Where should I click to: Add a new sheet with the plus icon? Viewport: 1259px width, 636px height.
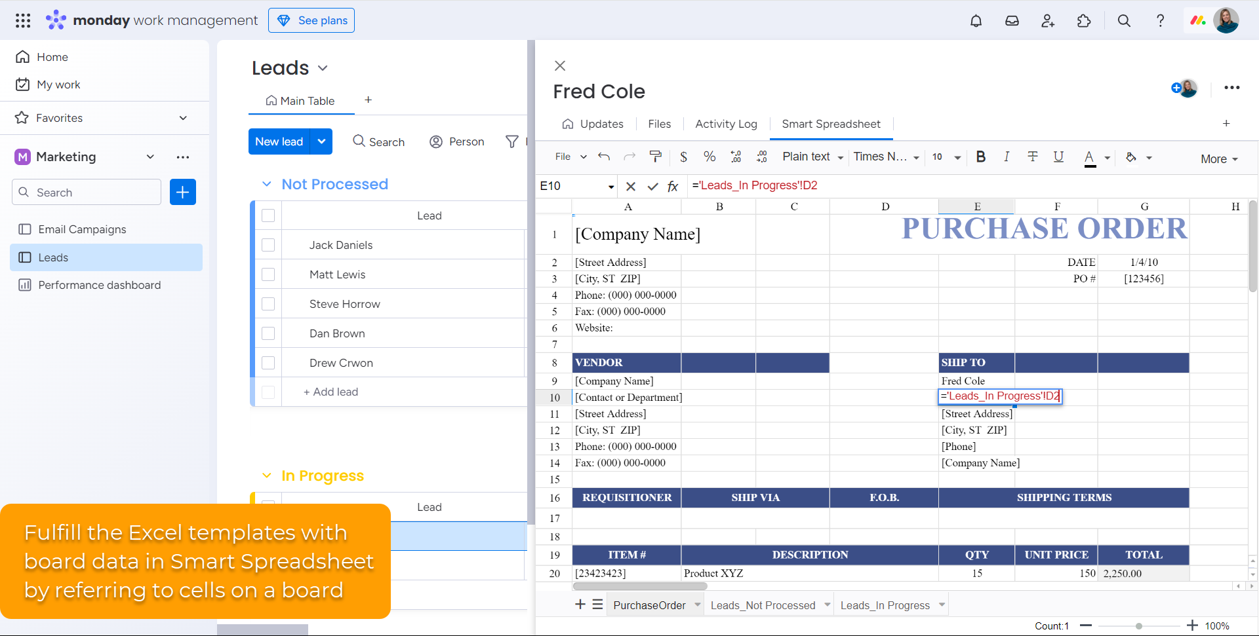pyautogui.click(x=580, y=604)
